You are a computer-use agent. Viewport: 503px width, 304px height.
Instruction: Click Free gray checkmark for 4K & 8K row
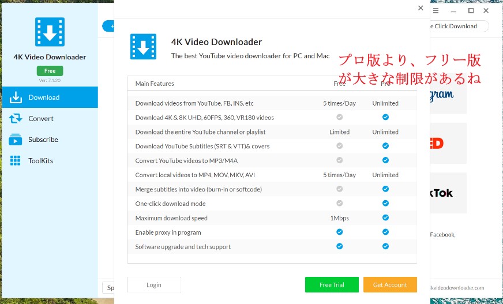[339, 117]
